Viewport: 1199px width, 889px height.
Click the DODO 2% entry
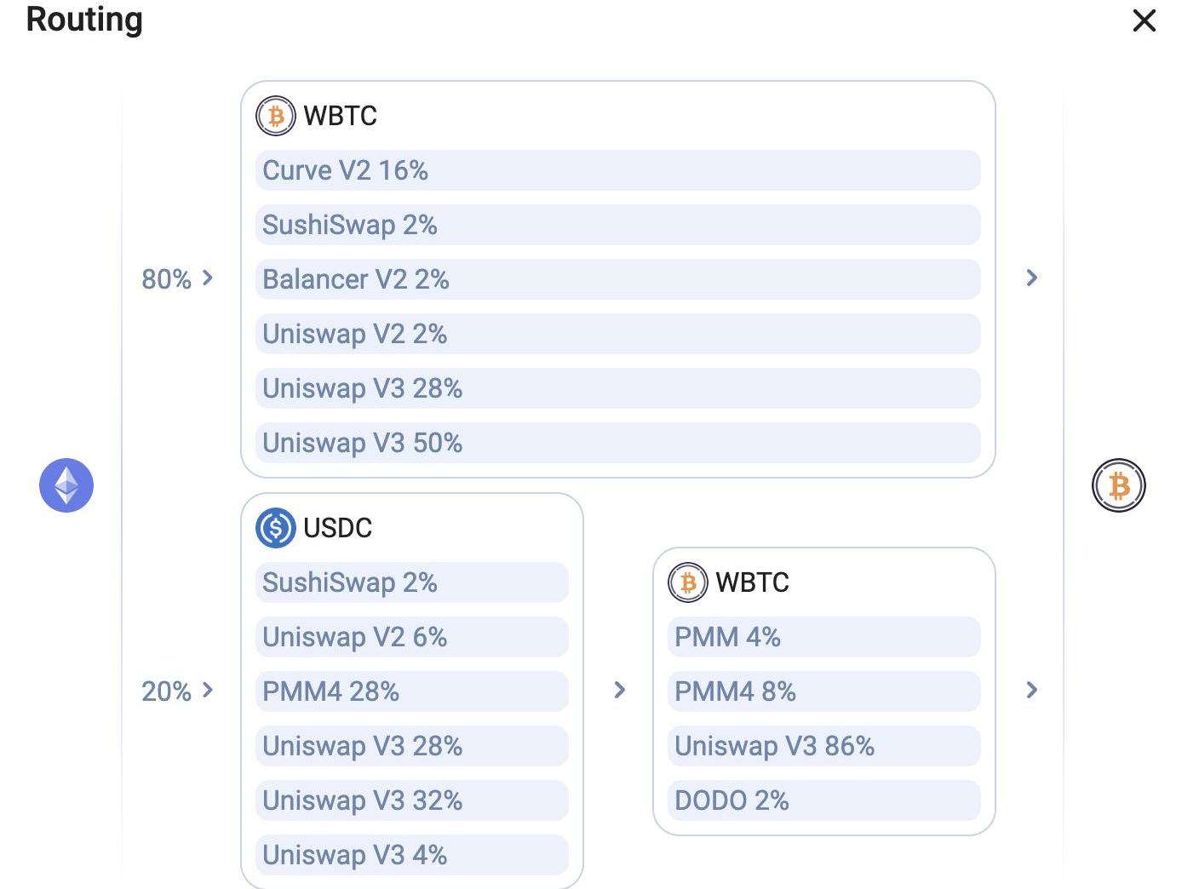pyautogui.click(x=823, y=800)
